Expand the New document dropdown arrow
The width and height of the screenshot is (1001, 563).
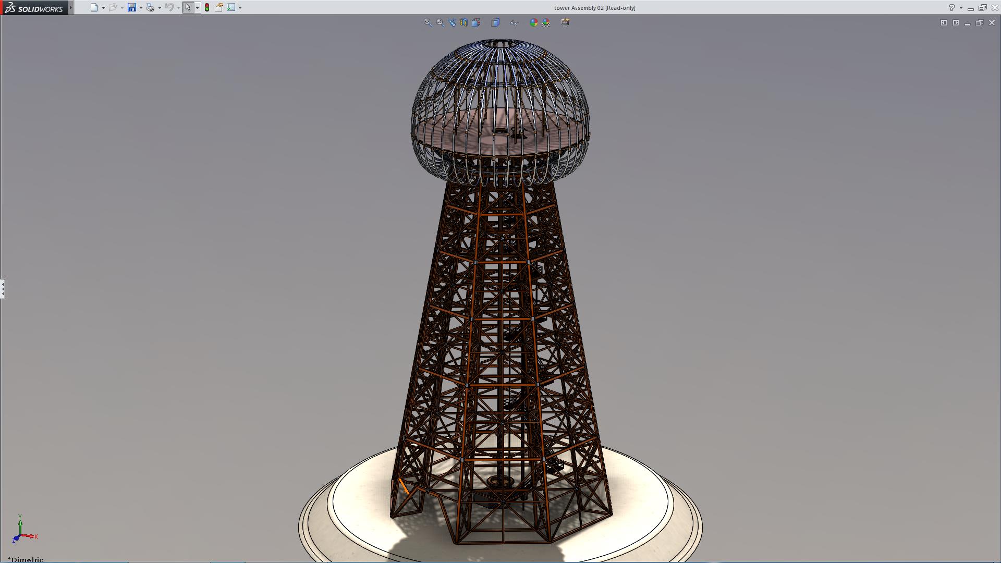click(103, 8)
